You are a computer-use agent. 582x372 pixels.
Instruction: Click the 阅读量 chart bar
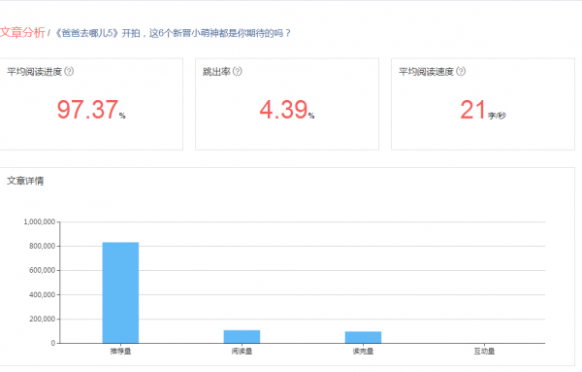tap(242, 337)
